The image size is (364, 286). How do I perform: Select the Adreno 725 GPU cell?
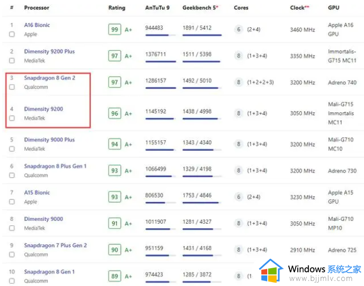[342, 250]
